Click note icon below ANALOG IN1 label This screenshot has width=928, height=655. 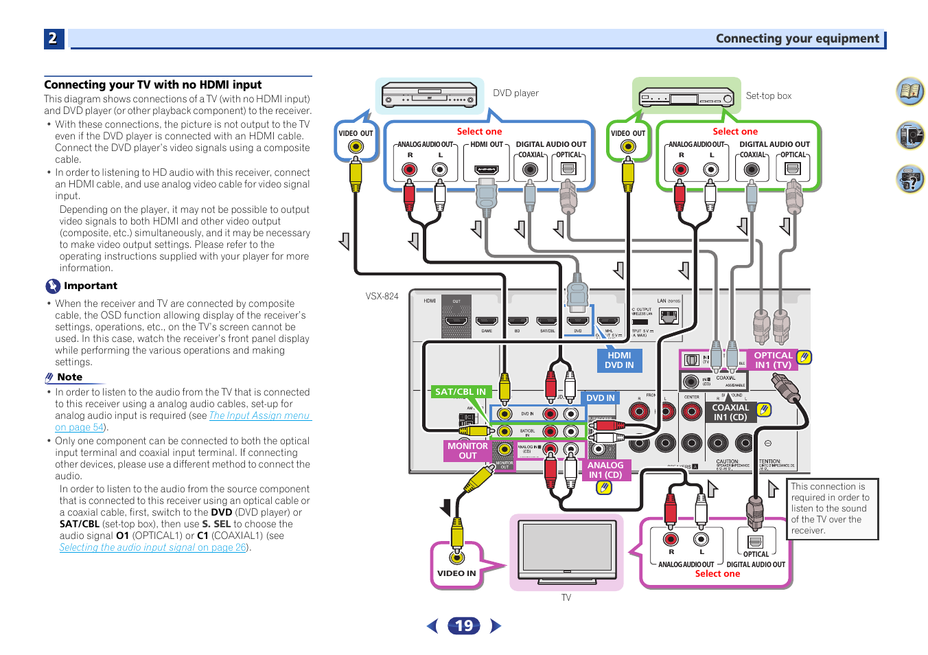[x=604, y=487]
